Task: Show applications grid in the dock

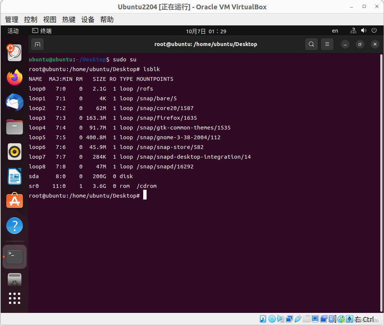Action: pyautogui.click(x=15, y=298)
